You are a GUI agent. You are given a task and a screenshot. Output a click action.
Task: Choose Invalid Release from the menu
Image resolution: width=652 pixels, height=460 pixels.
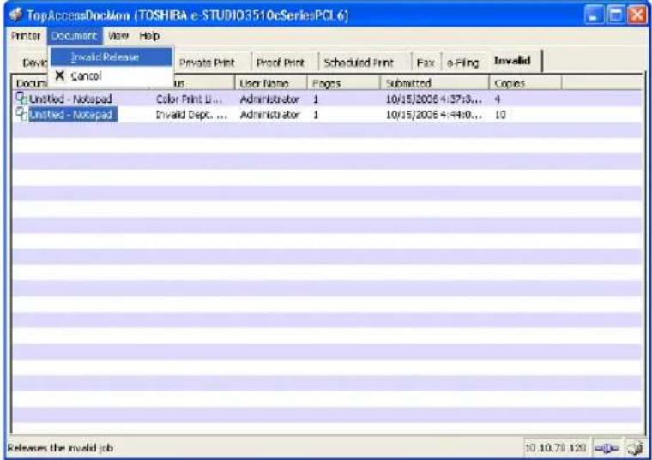pyautogui.click(x=112, y=57)
